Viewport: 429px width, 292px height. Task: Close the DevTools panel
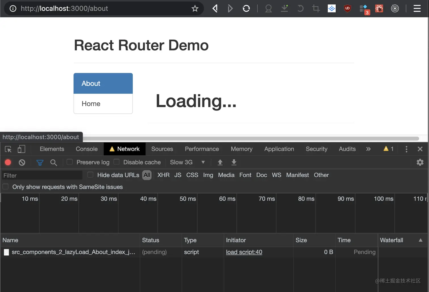(x=420, y=149)
